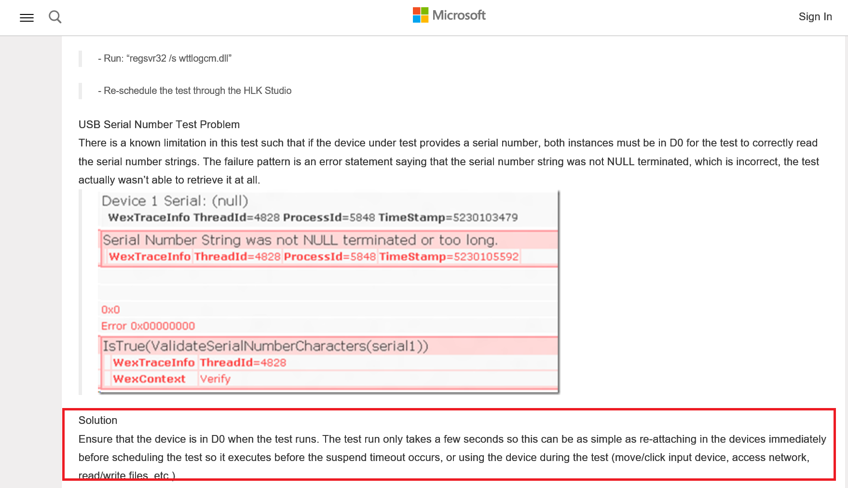Select the Serial Number String not NULL terminated row
Image resolution: width=848 pixels, height=488 pixels.
tap(300, 240)
